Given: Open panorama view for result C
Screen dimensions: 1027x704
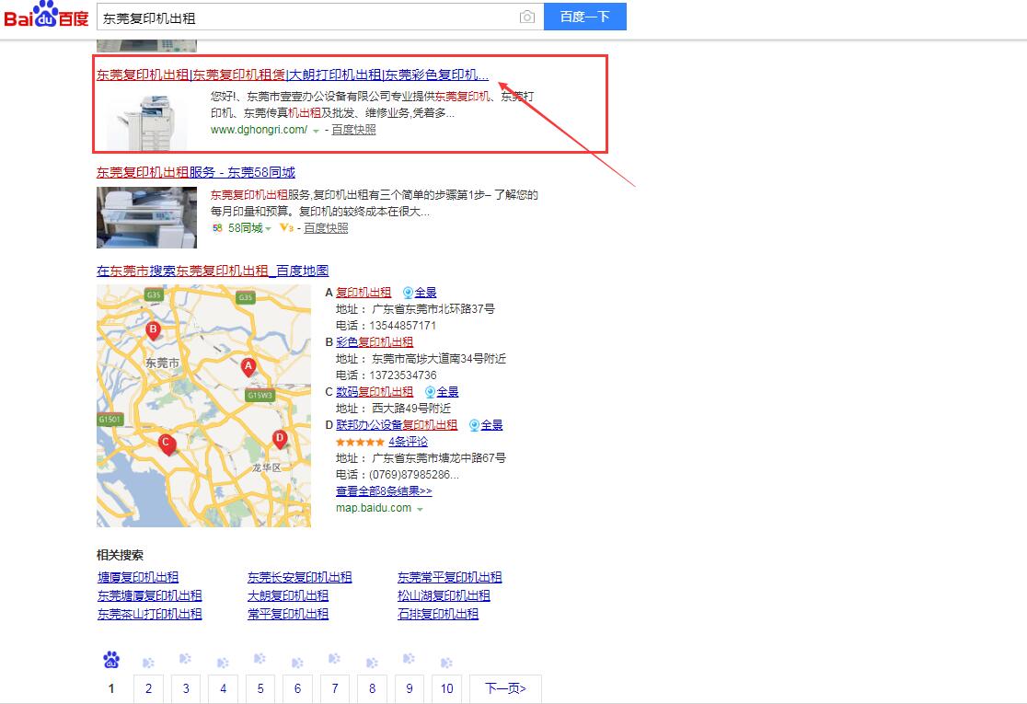Looking at the screenshot, I should pyautogui.click(x=442, y=392).
